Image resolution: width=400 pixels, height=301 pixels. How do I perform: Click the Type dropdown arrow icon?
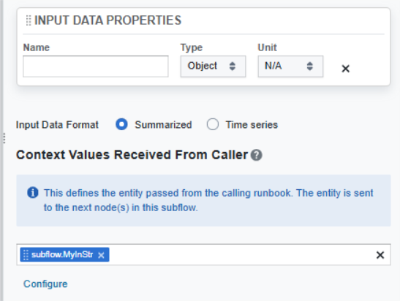click(232, 66)
